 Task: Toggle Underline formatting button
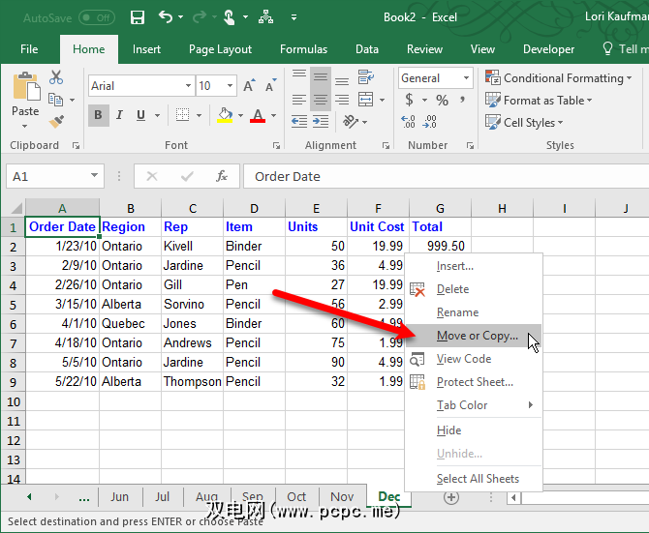141,116
